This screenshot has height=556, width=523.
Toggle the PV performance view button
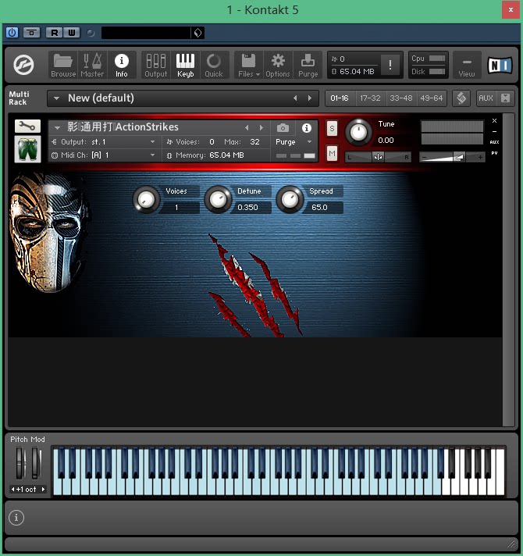(494, 153)
